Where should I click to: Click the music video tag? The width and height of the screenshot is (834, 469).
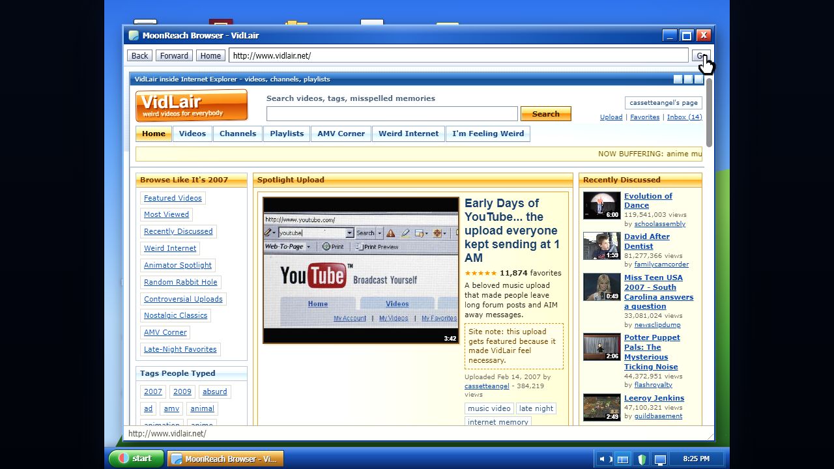point(489,408)
